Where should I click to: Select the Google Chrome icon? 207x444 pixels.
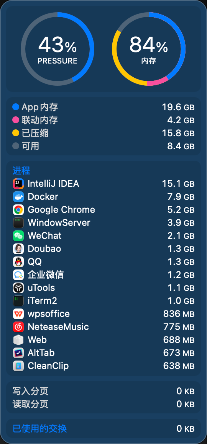pos(18,210)
